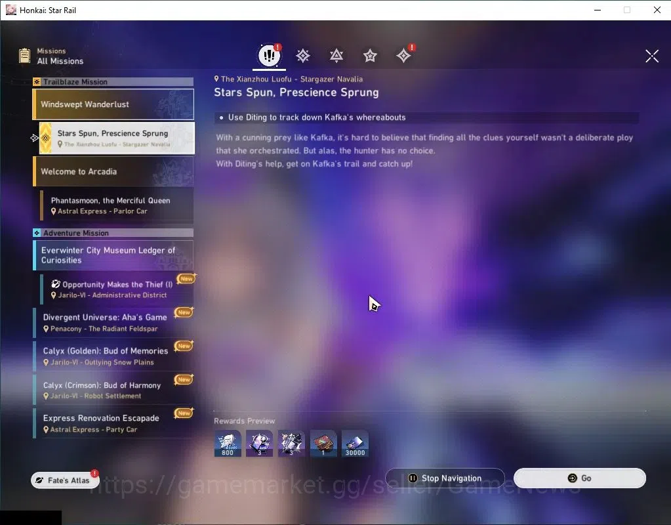Click the New badge on Divergent Universe

(x=184, y=312)
